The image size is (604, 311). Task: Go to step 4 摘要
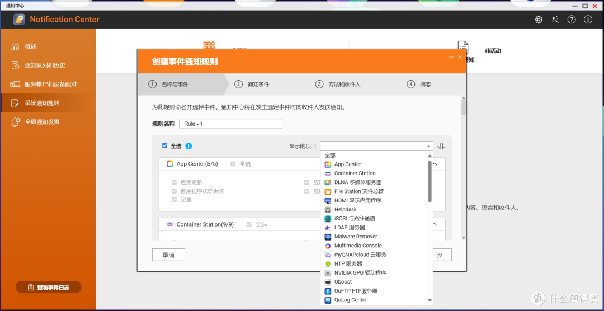pyautogui.click(x=419, y=84)
